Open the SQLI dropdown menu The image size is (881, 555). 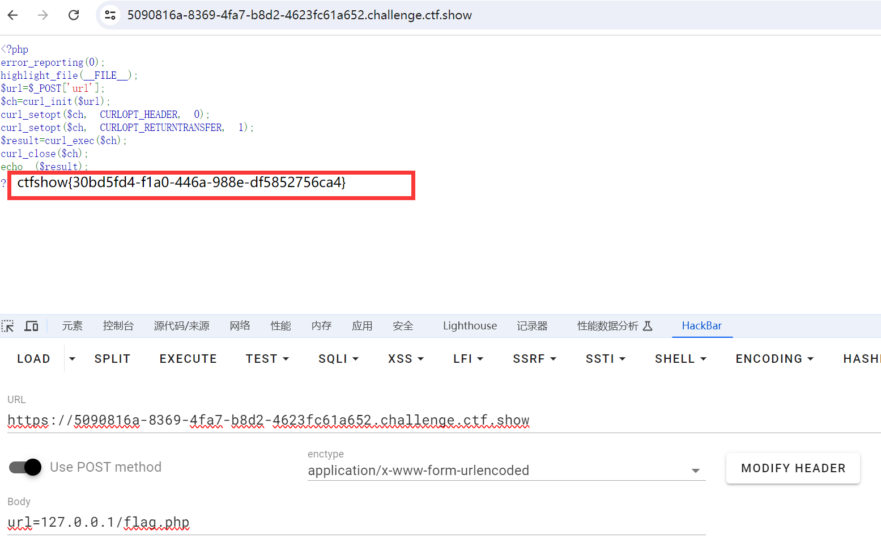point(338,359)
